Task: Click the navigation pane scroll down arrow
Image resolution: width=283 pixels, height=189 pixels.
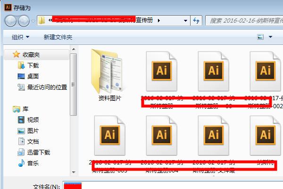Action: [x=74, y=172]
